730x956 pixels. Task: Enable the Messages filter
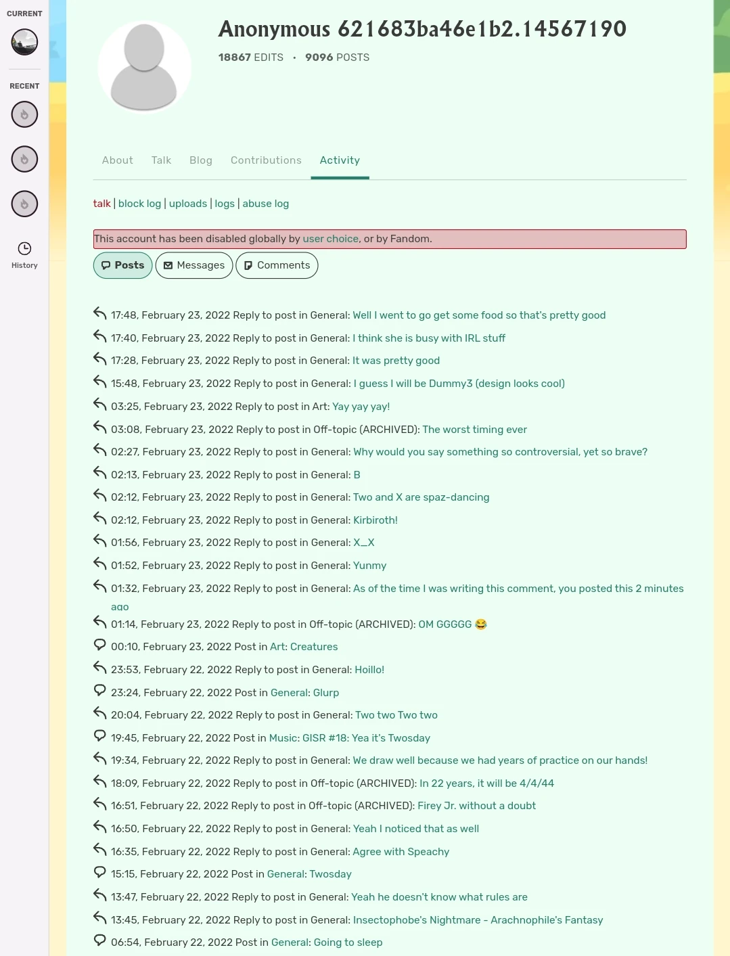(194, 265)
